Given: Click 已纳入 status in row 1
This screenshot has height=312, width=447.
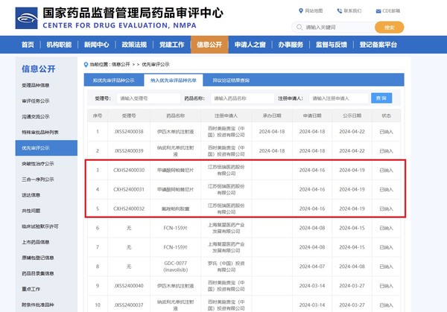Looking at the screenshot, I should 386,132.
